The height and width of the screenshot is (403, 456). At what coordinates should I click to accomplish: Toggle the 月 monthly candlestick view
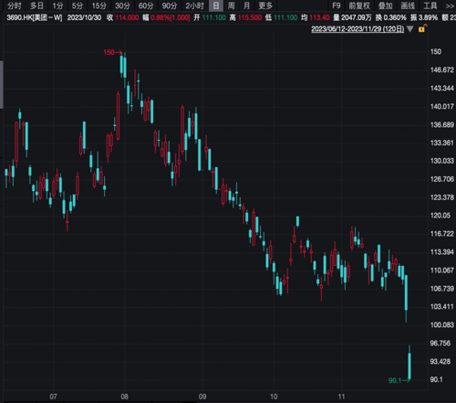pos(246,5)
